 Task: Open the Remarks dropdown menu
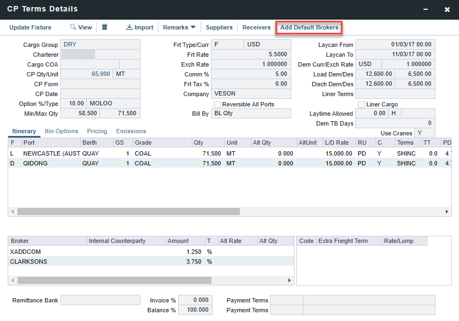coord(179,27)
